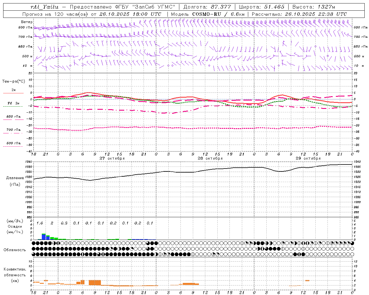Click the dash-dot 700 гПа temperature legend line
The height and width of the screenshot is (295, 369).
13,133
